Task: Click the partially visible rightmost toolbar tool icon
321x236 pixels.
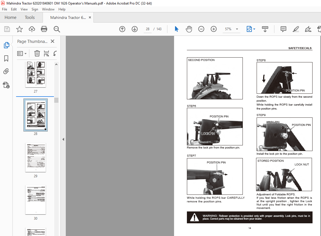Action: 319,29
